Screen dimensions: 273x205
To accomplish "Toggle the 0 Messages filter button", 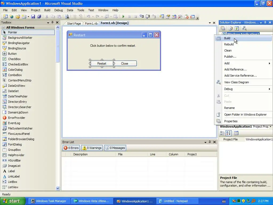I will pyautogui.click(x=115, y=148).
